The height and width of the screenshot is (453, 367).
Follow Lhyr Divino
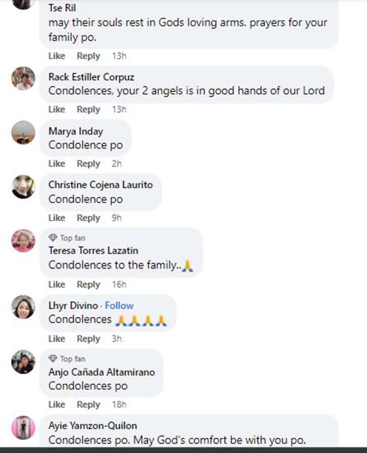point(119,305)
